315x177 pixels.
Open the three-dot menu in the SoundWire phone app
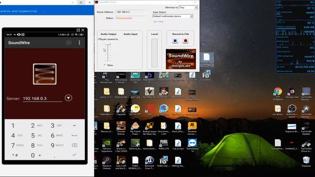tap(79, 43)
